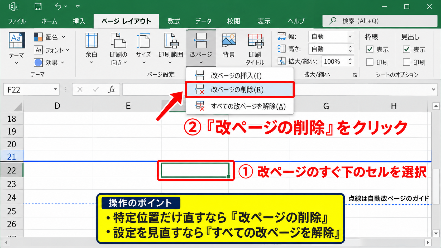Click the fx insert function icon

[112, 90]
